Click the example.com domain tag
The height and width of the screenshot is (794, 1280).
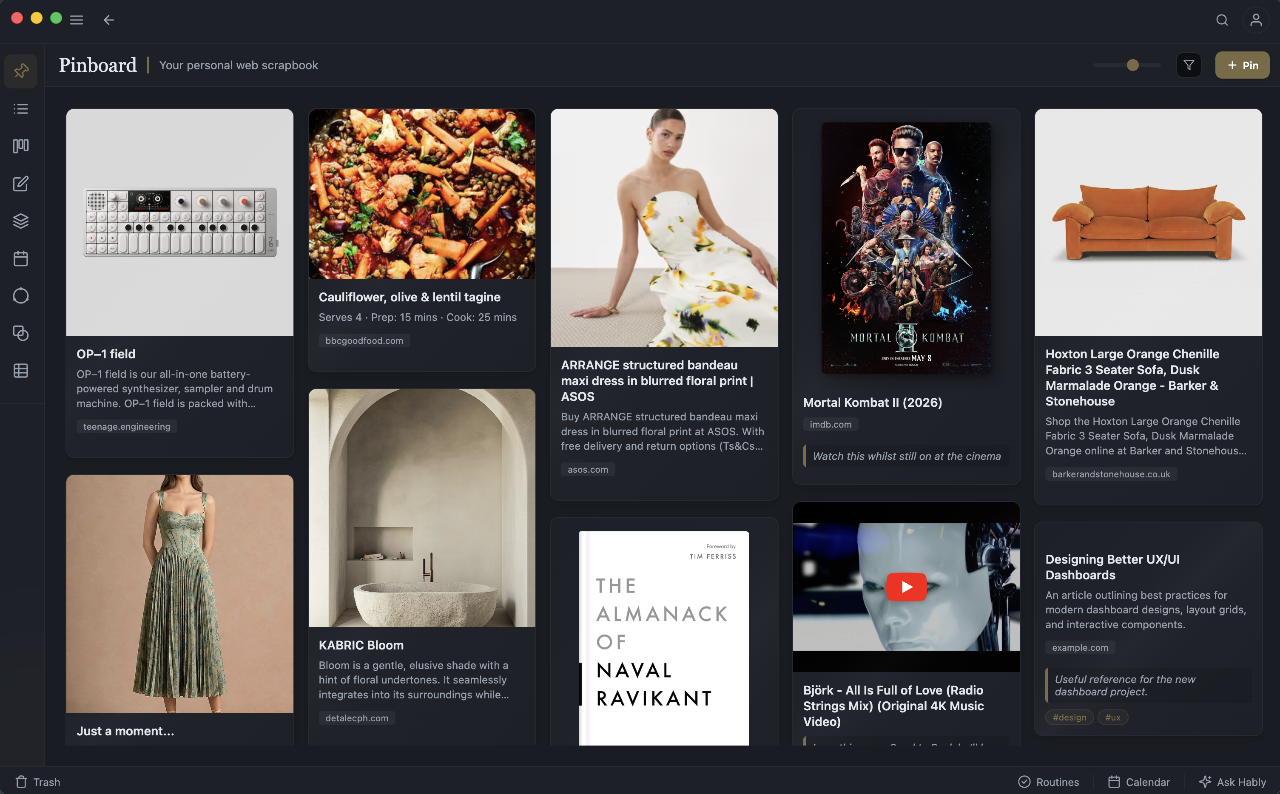pos(1080,647)
